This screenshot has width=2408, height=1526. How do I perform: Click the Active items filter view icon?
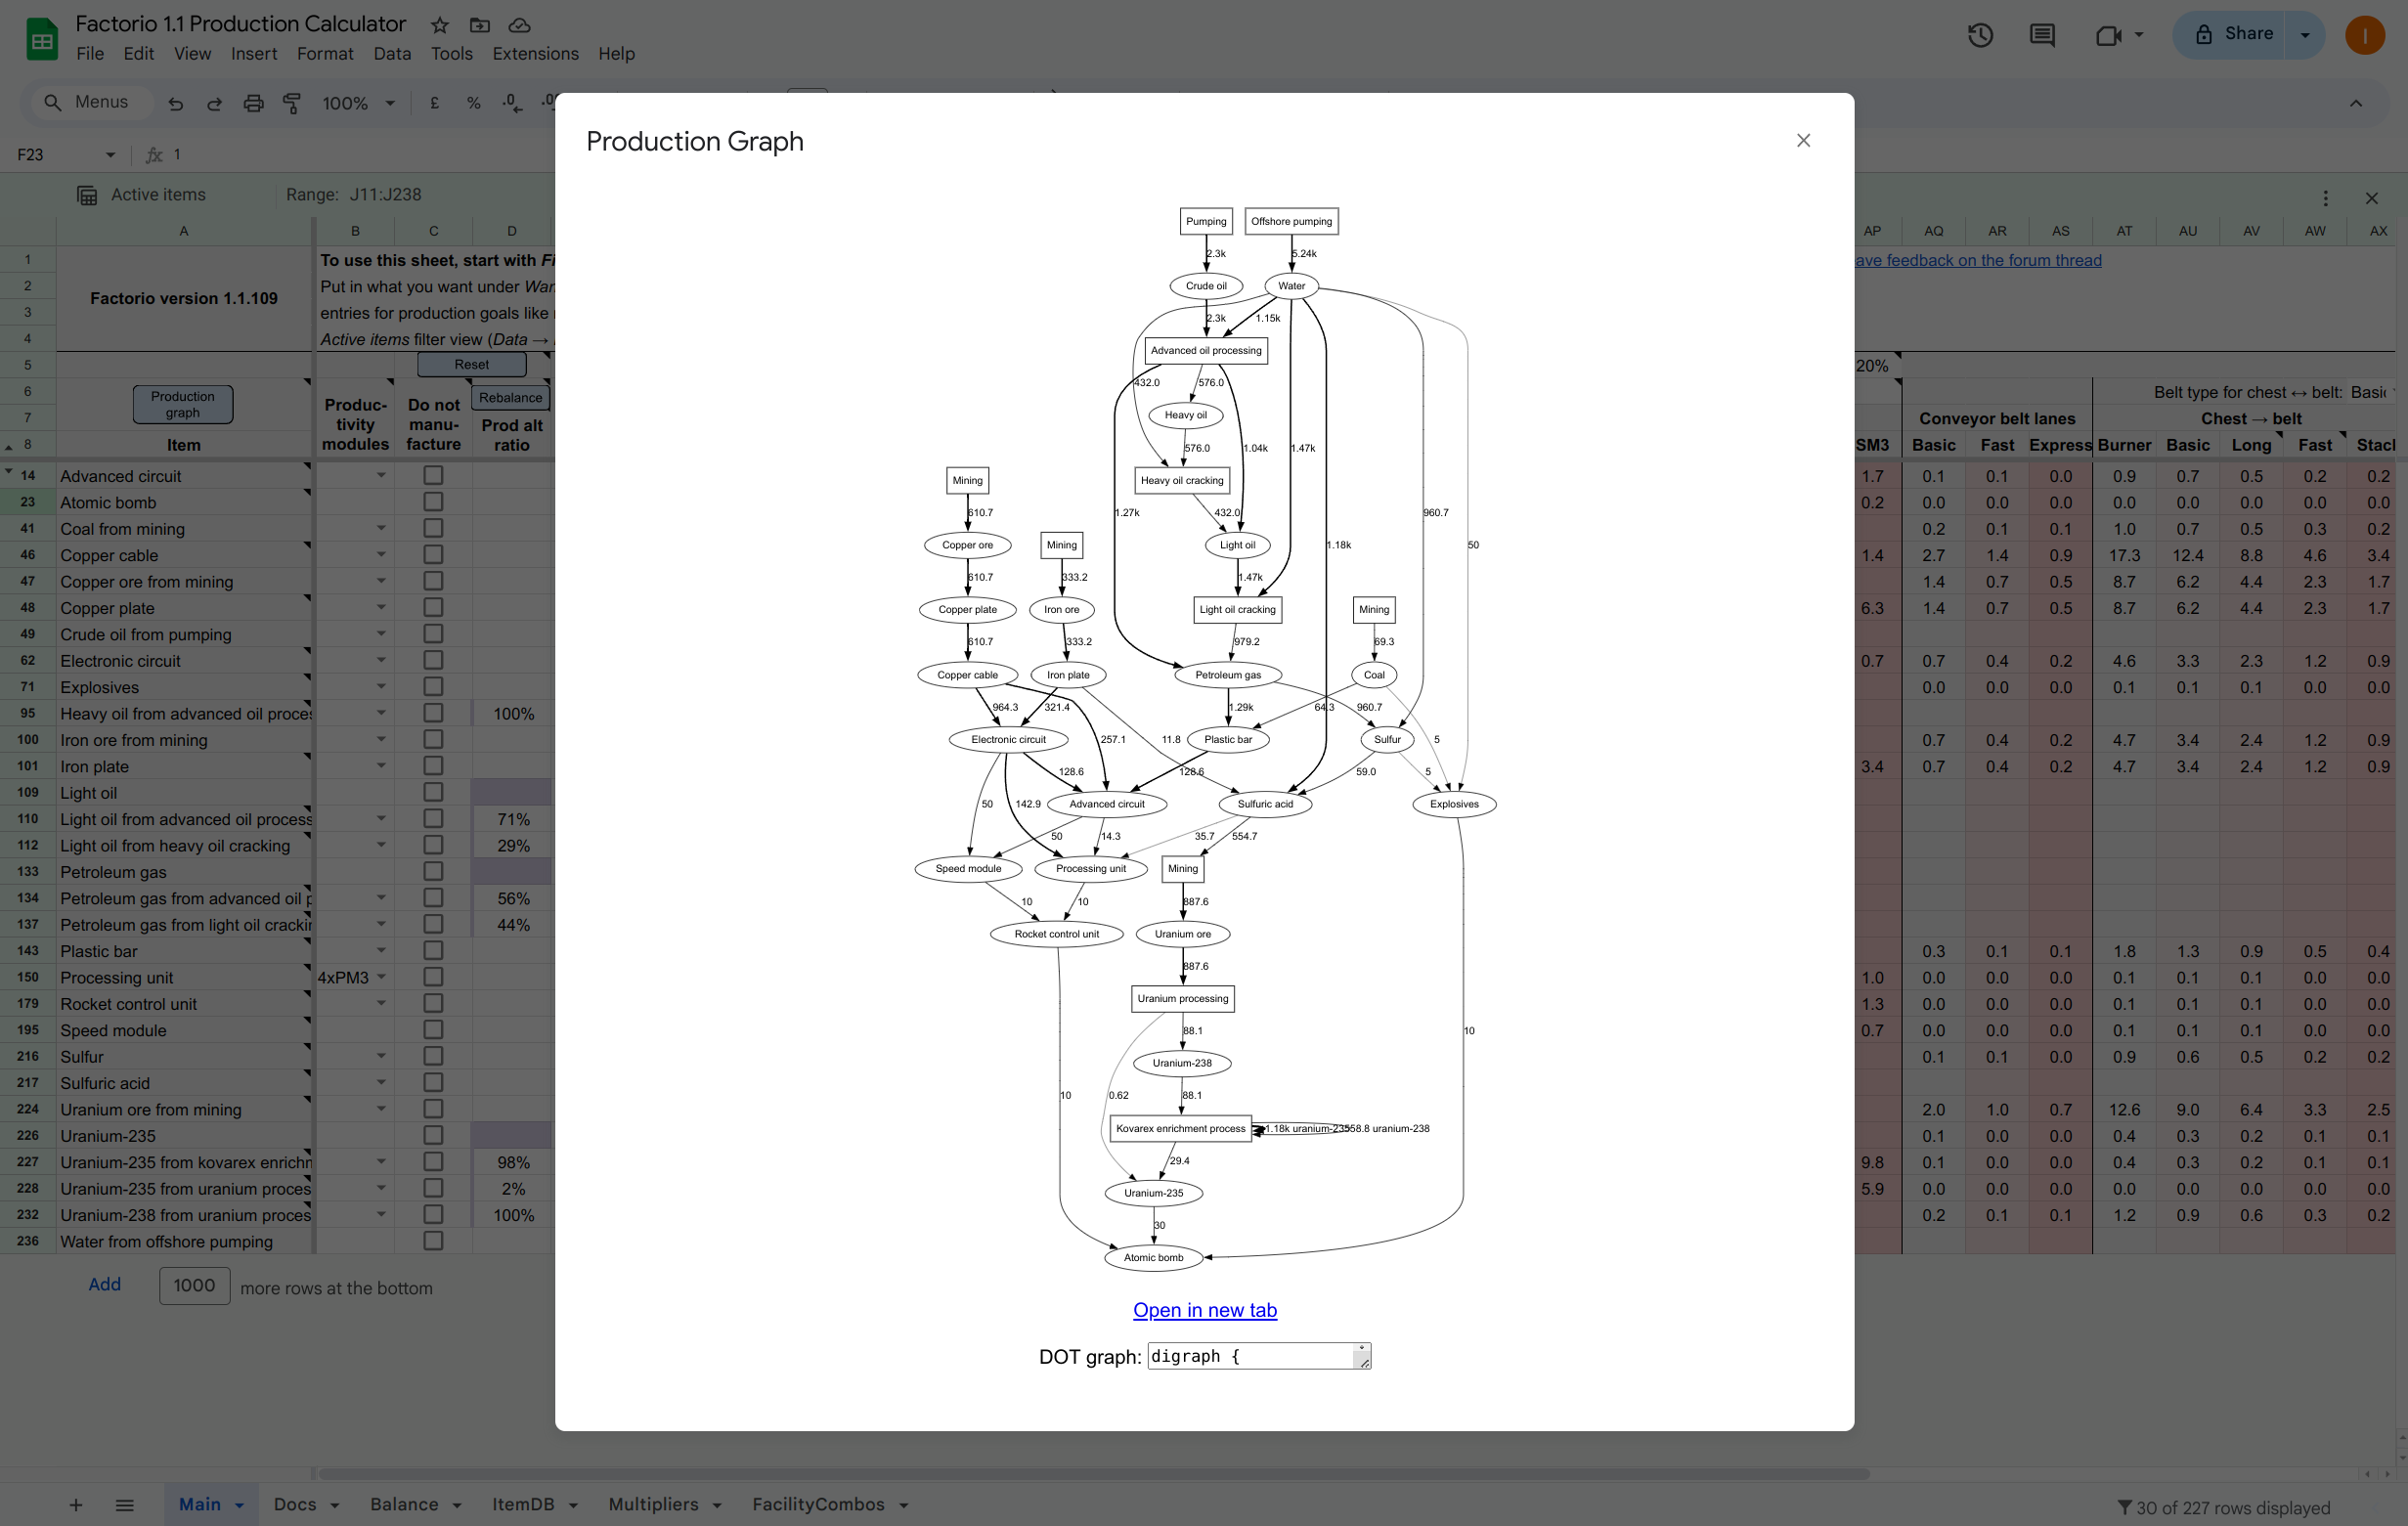pos(87,195)
